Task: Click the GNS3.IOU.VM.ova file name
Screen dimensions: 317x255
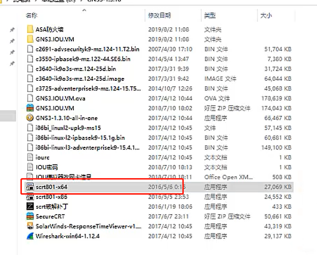Action: coord(60,99)
